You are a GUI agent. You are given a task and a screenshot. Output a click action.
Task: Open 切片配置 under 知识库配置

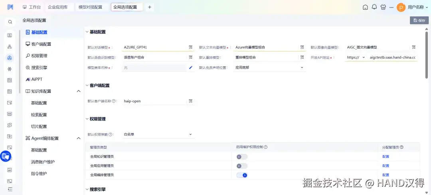(39, 127)
